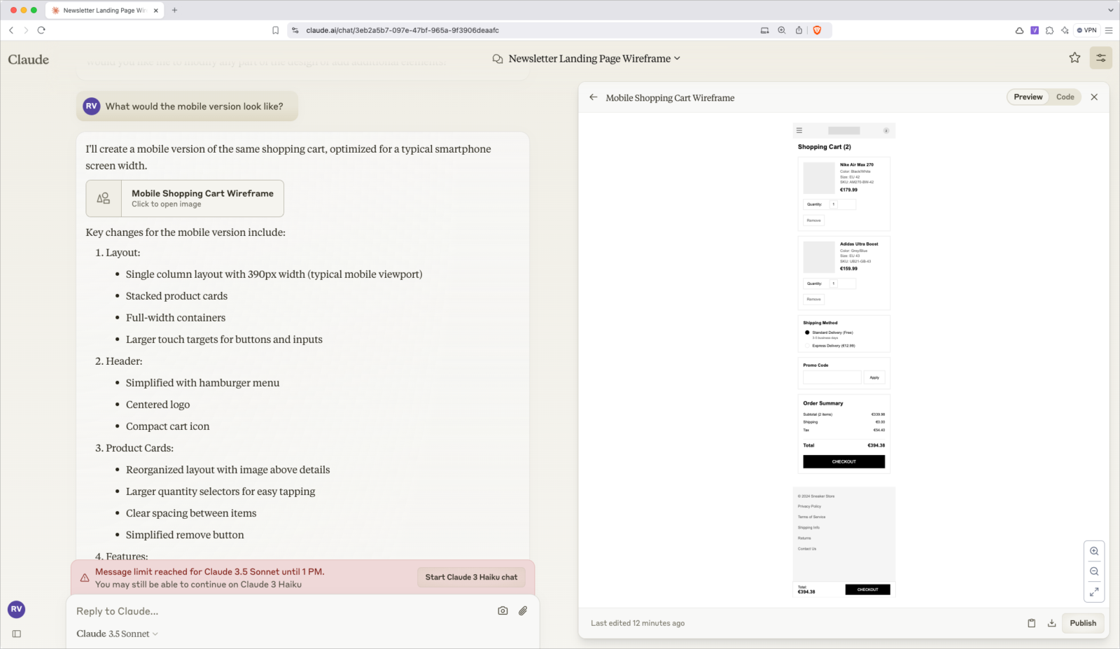Open the sidebar toggle icon at bottom left

pyautogui.click(x=17, y=634)
